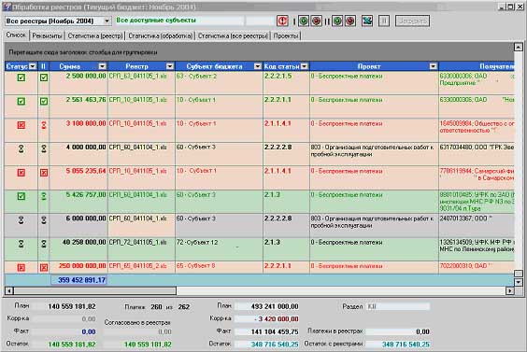Click II hourglass icon in 4 000 000,00 row
527x352 pixels.
click(44, 148)
